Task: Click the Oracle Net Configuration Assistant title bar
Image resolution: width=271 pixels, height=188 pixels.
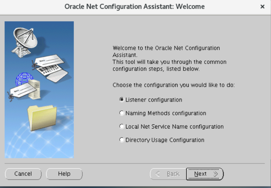Action: [x=134, y=7]
